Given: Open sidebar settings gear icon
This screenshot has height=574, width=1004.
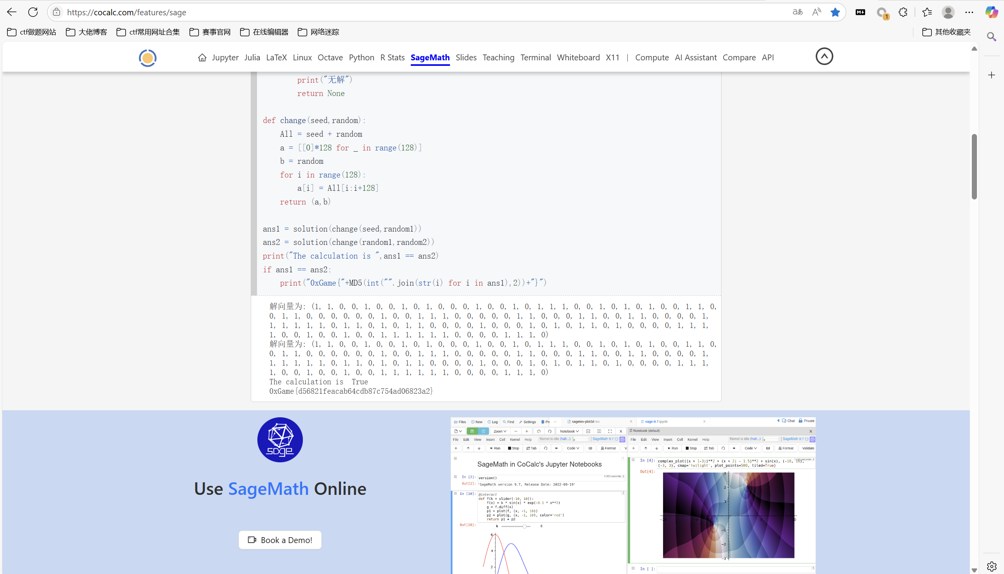Looking at the screenshot, I should pos(991,567).
